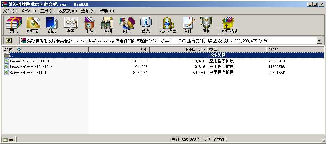Click packed size 19,616
Screen dimensions: 326x144
199,67
